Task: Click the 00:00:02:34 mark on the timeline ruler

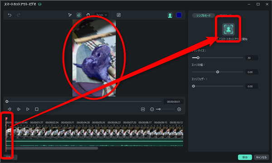Action: pos(52,122)
